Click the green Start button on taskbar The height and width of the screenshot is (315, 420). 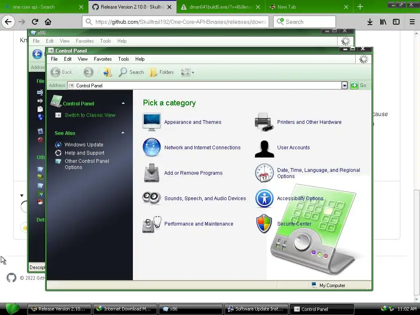[12, 309]
